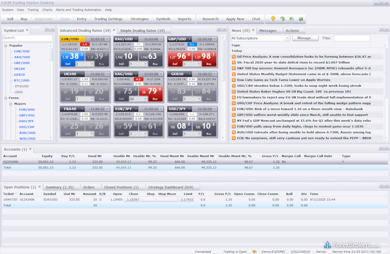This screenshot has width=390, height=254.
Task: Open the Charts menu
Action: click(47, 10)
